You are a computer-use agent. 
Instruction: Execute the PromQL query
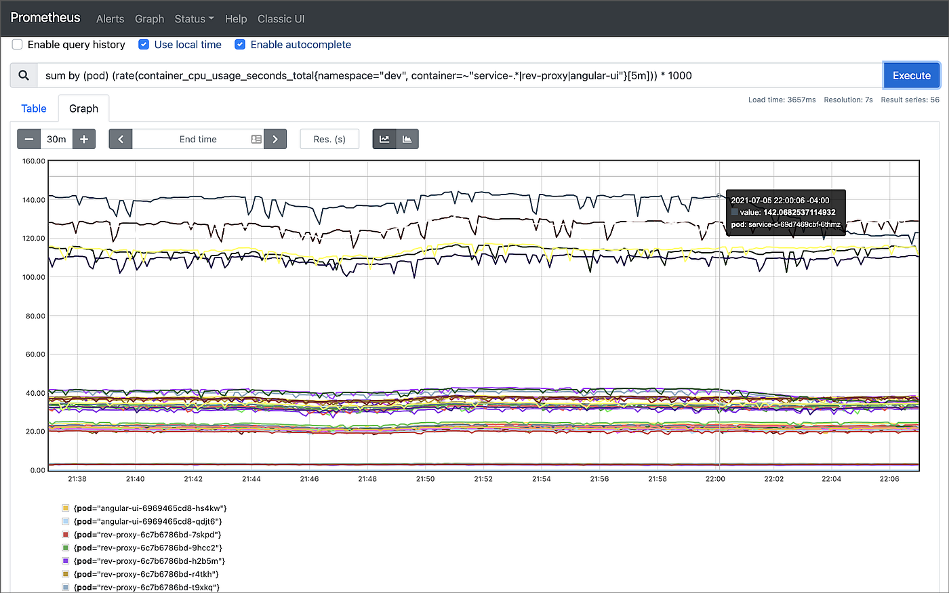(x=911, y=75)
